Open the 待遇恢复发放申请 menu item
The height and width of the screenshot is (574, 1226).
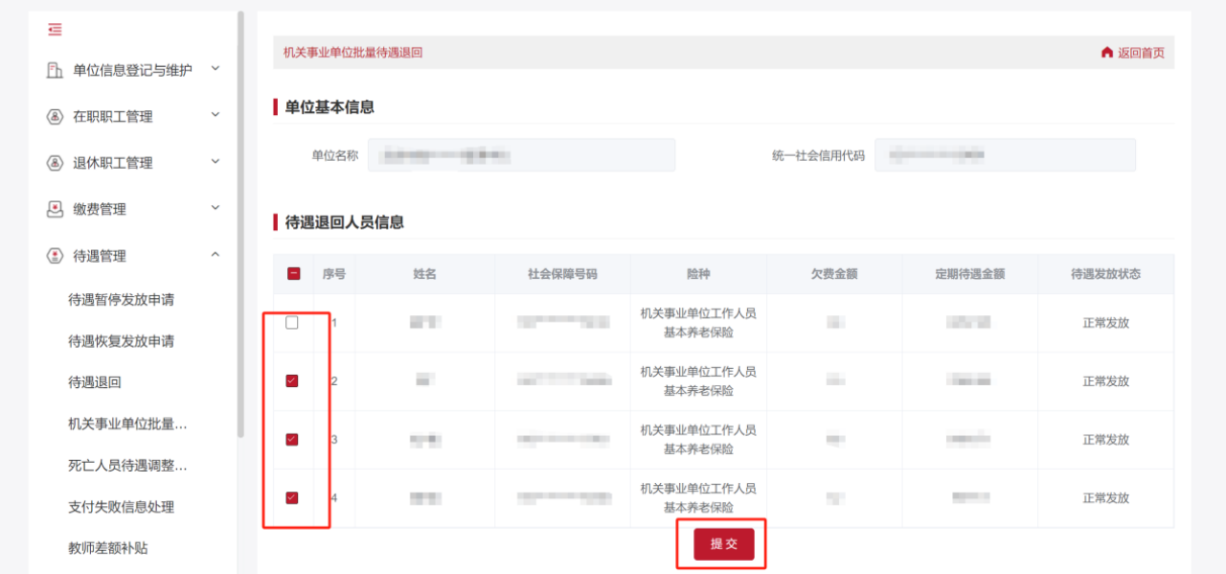[121, 341]
